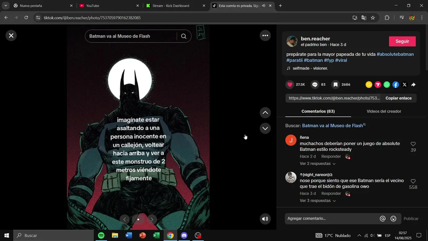Show the previous photo in the carousel
428x241 pixels.
click(x=124, y=220)
